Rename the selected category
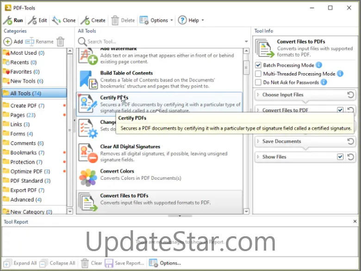Screen dimensions: 361x271 39,42
